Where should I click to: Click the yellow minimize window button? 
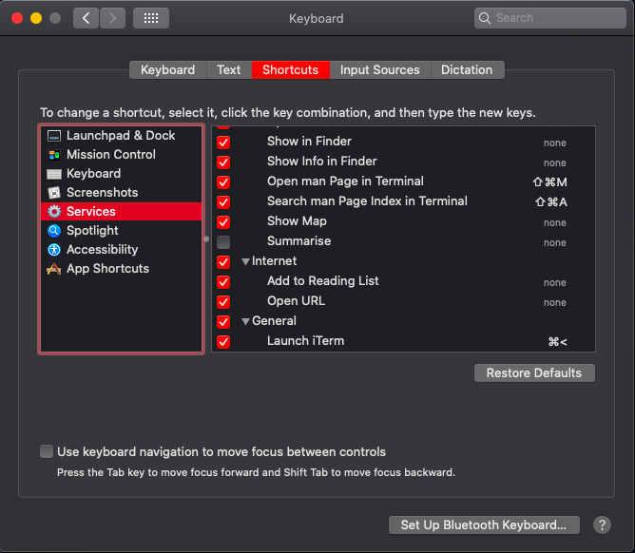point(36,18)
